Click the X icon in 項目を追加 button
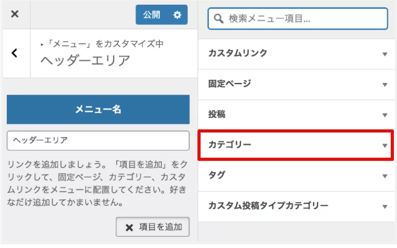397x248 pixels. (x=129, y=227)
